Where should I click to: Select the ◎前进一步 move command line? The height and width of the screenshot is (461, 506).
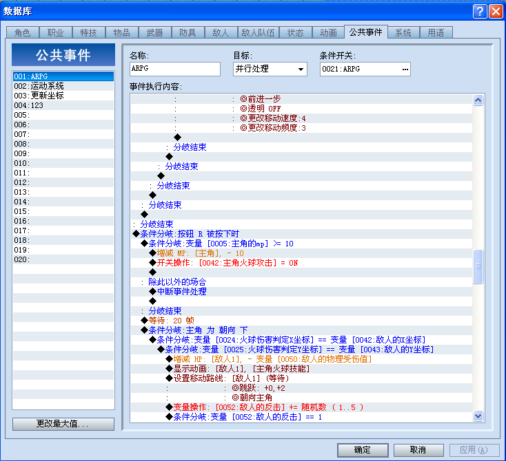[301, 99]
